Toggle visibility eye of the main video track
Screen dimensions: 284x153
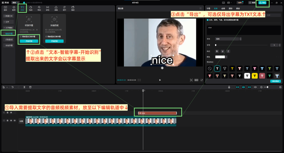(x=11, y=120)
